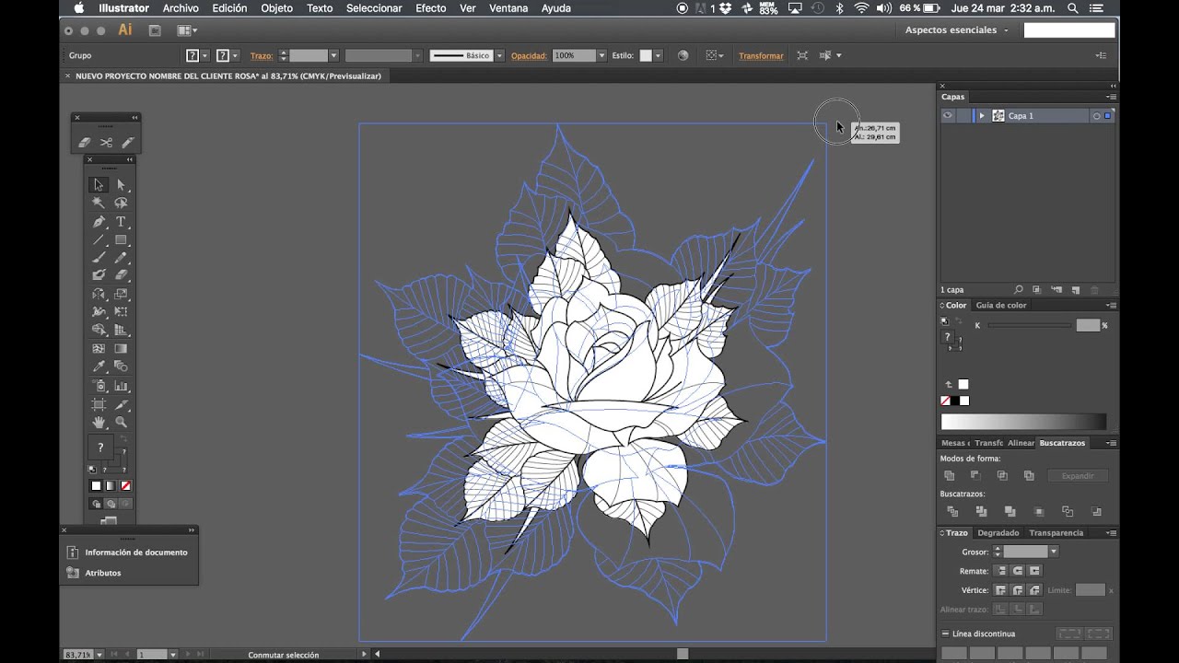Open the Básico brush definition dropdown

click(499, 55)
